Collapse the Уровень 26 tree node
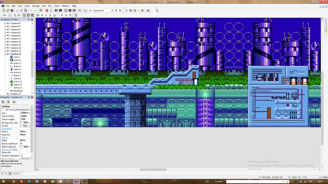The width and height of the screenshot is (328, 184). point(5,54)
